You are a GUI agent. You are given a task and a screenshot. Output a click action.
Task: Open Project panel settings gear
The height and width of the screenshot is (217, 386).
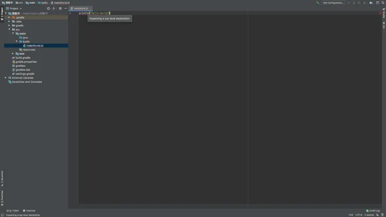click(x=60, y=8)
